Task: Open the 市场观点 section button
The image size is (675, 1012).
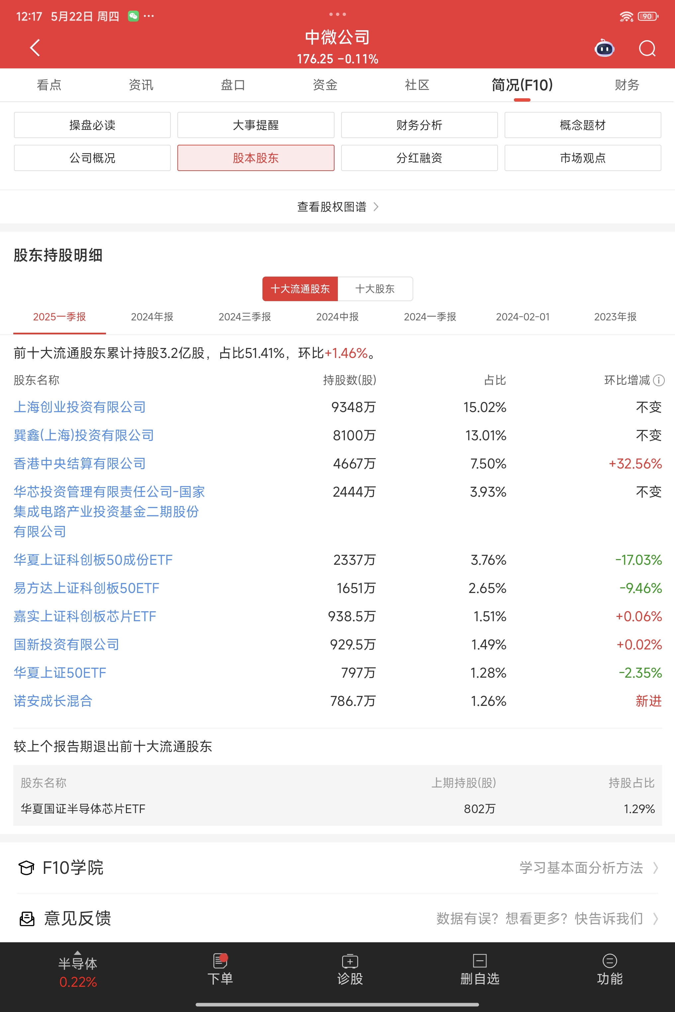Action: 583,158
